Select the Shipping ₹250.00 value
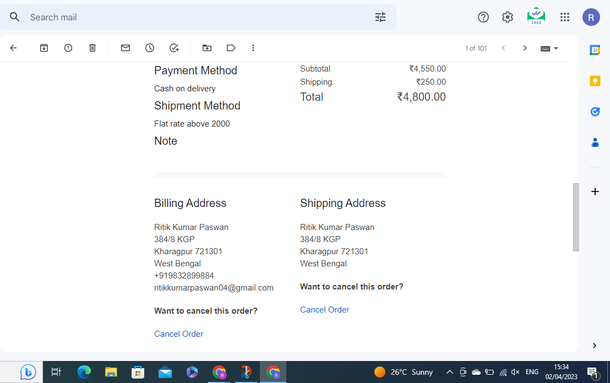 (x=431, y=82)
